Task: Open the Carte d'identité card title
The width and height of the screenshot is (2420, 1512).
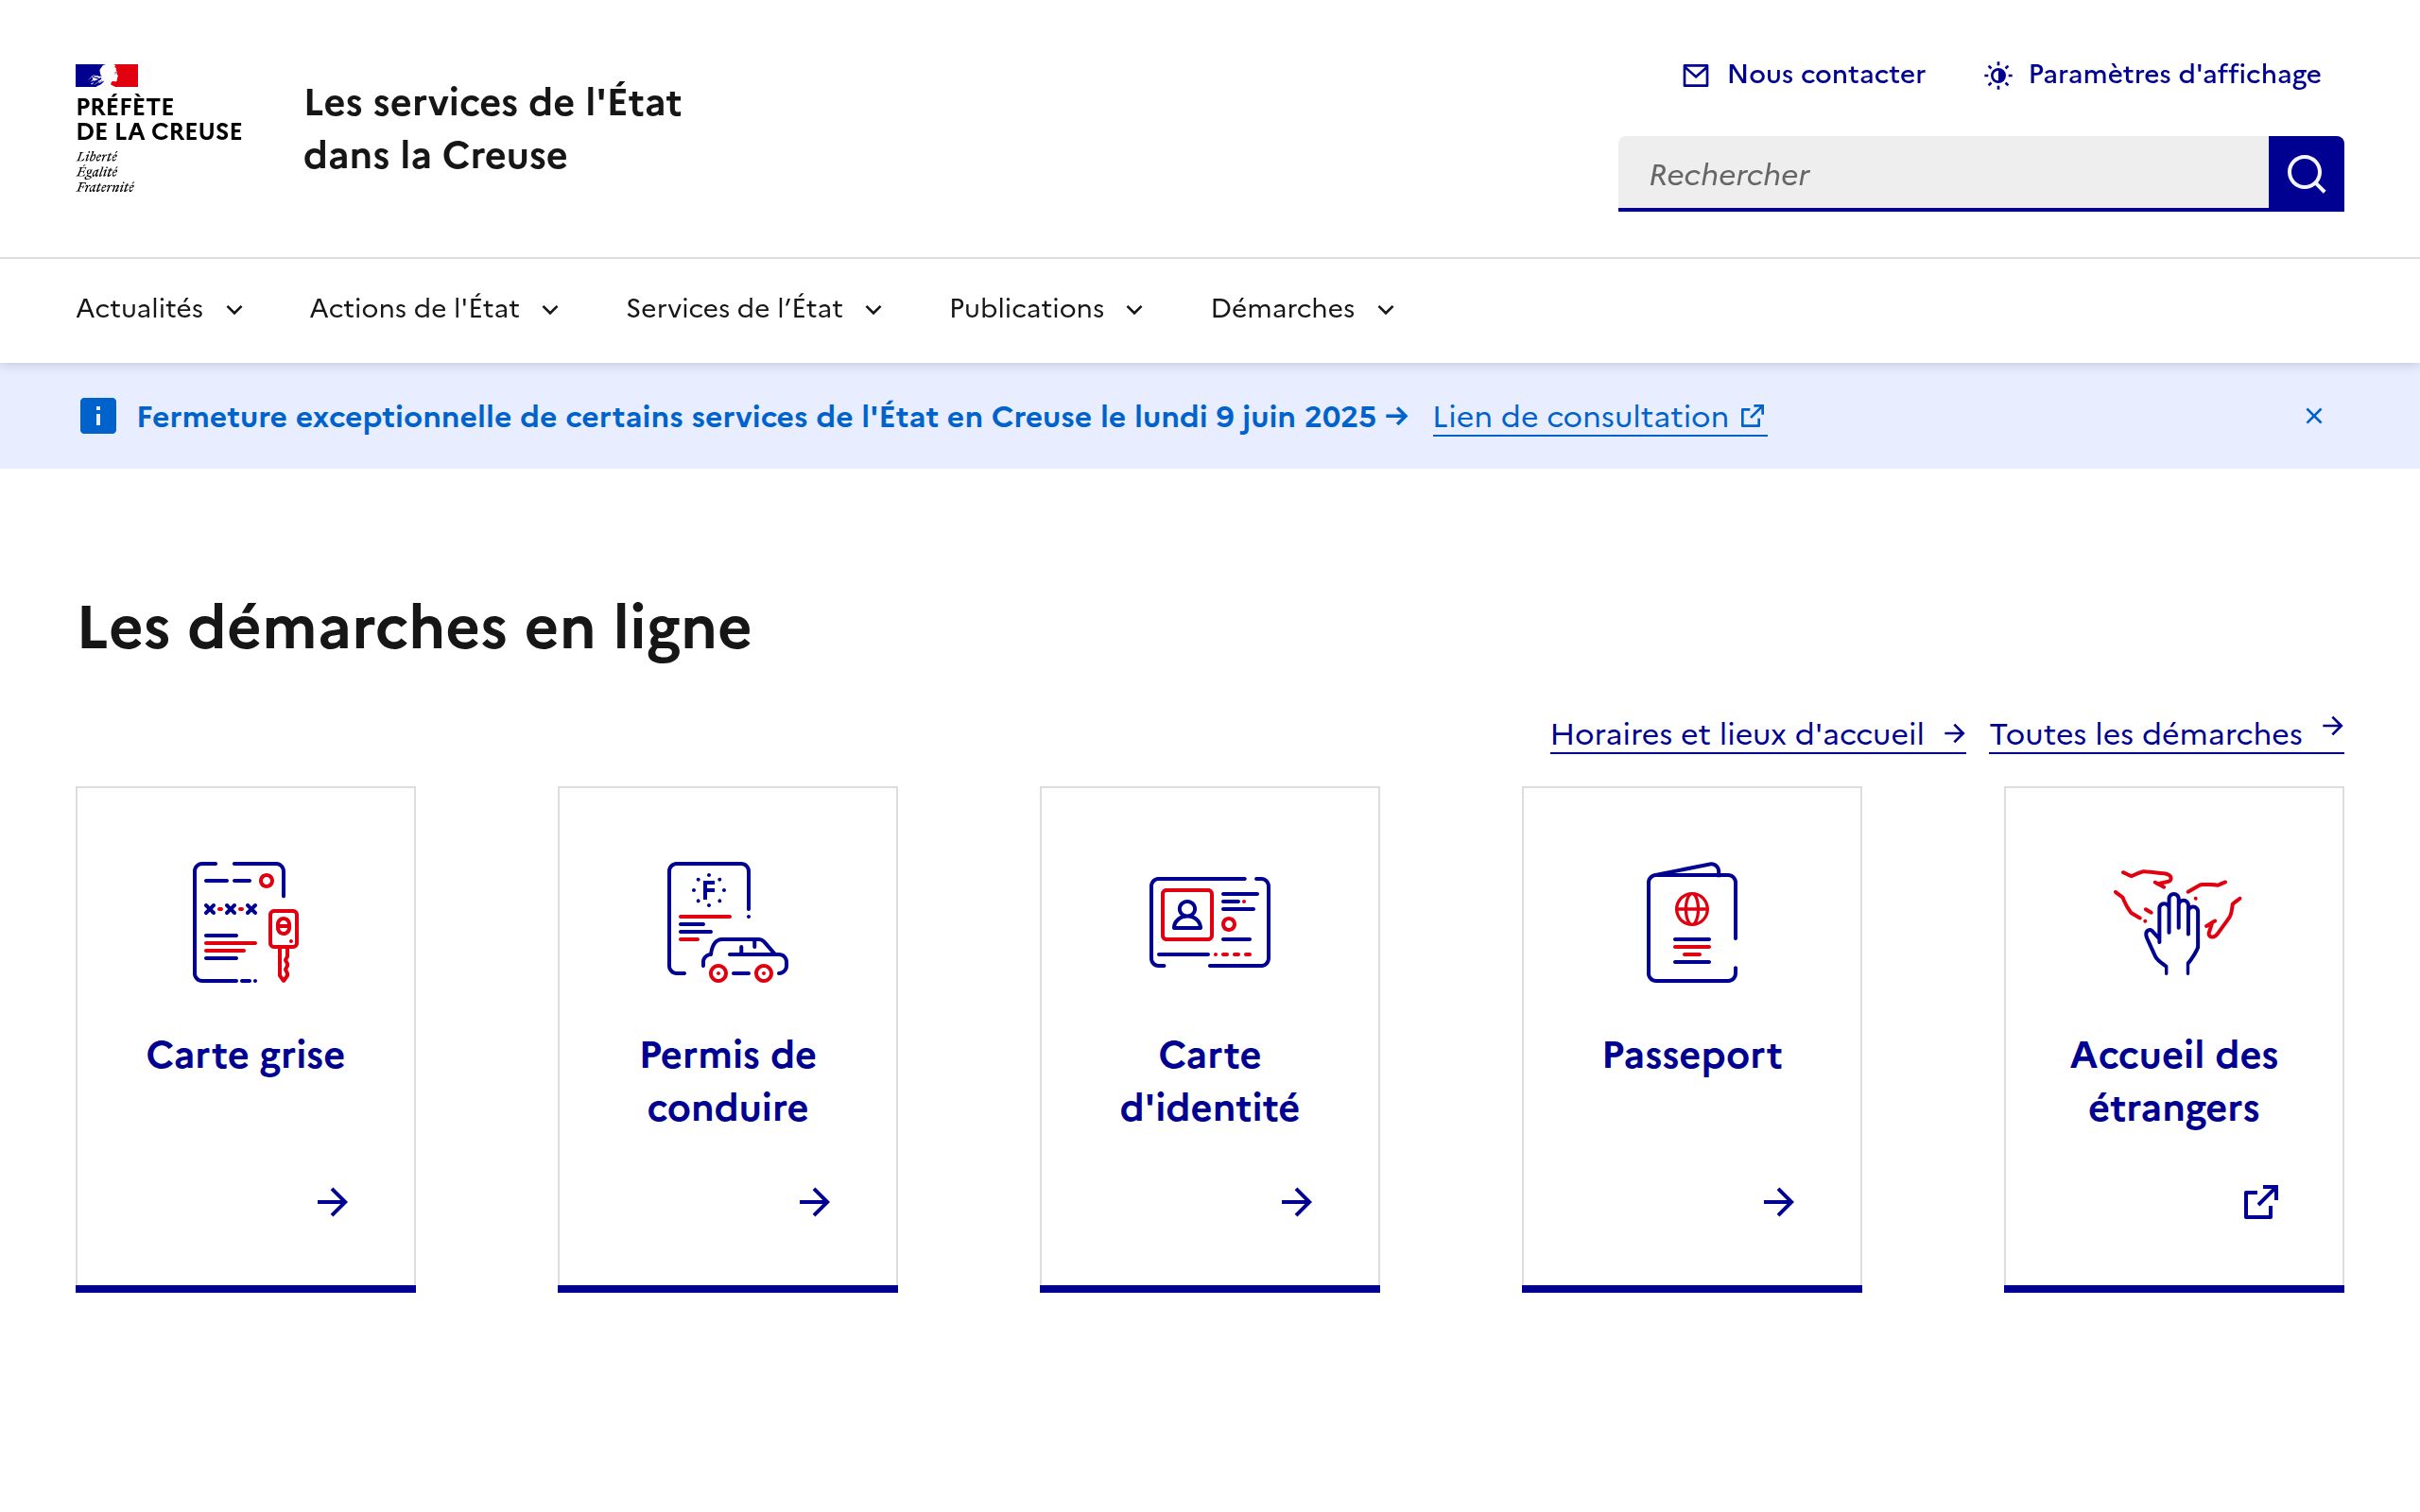Action: click(1209, 1081)
